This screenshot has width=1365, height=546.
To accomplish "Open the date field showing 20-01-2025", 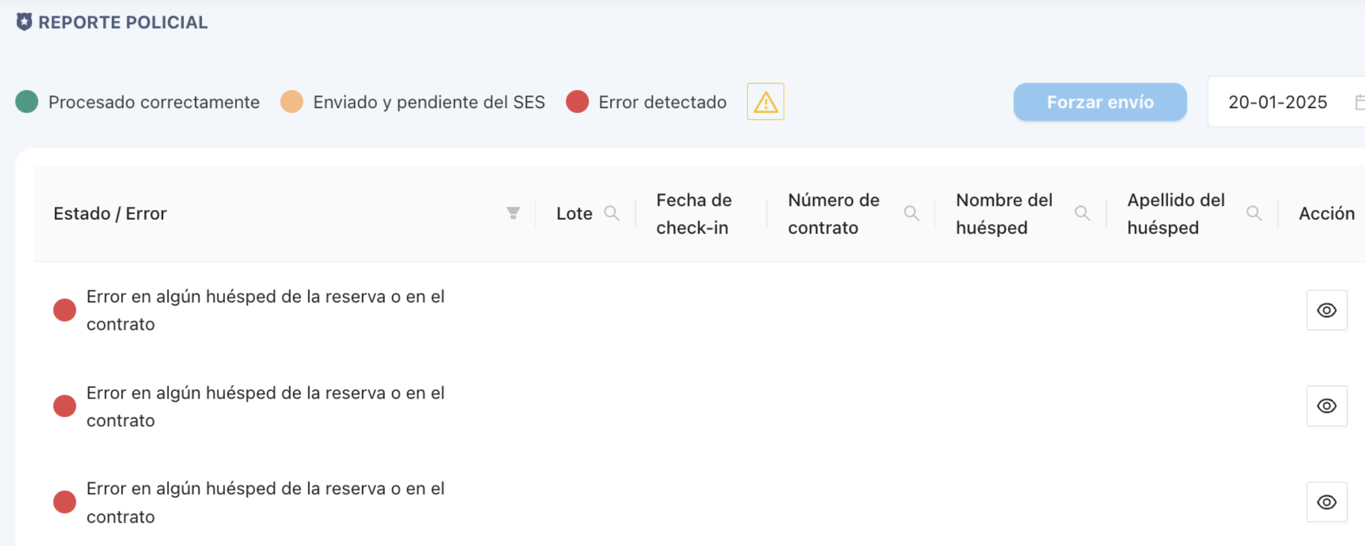I will (1286, 102).
